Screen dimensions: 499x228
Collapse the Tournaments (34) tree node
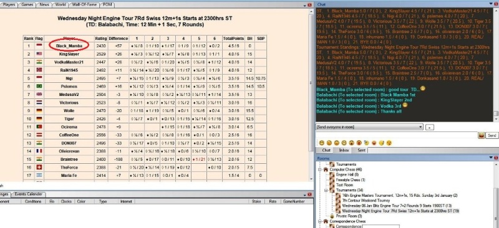click(326, 190)
